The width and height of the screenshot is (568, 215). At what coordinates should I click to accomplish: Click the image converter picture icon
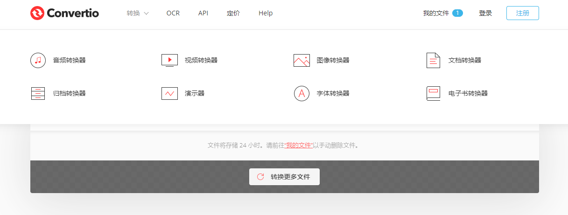(302, 60)
